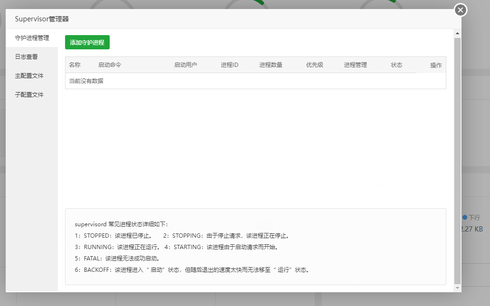Click the RUNNING status description text

[117, 247]
